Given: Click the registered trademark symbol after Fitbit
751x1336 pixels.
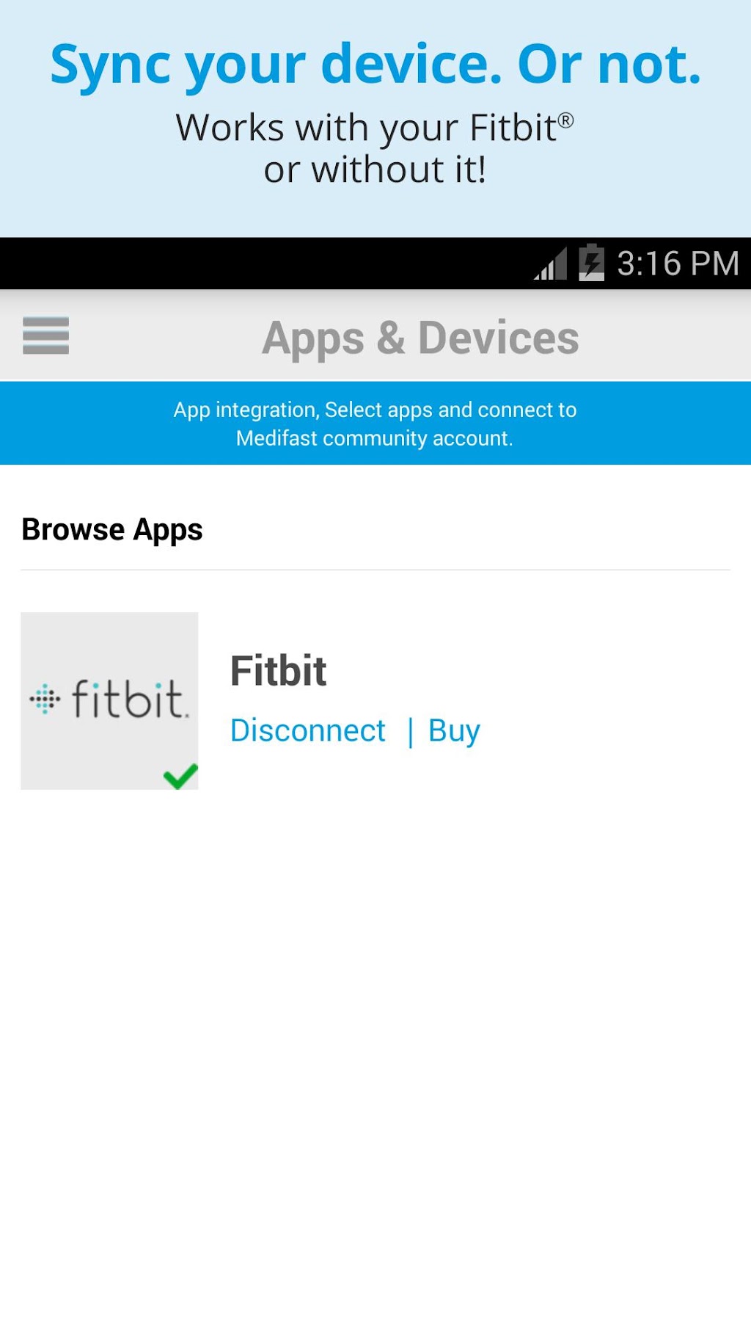Looking at the screenshot, I should click(x=565, y=120).
